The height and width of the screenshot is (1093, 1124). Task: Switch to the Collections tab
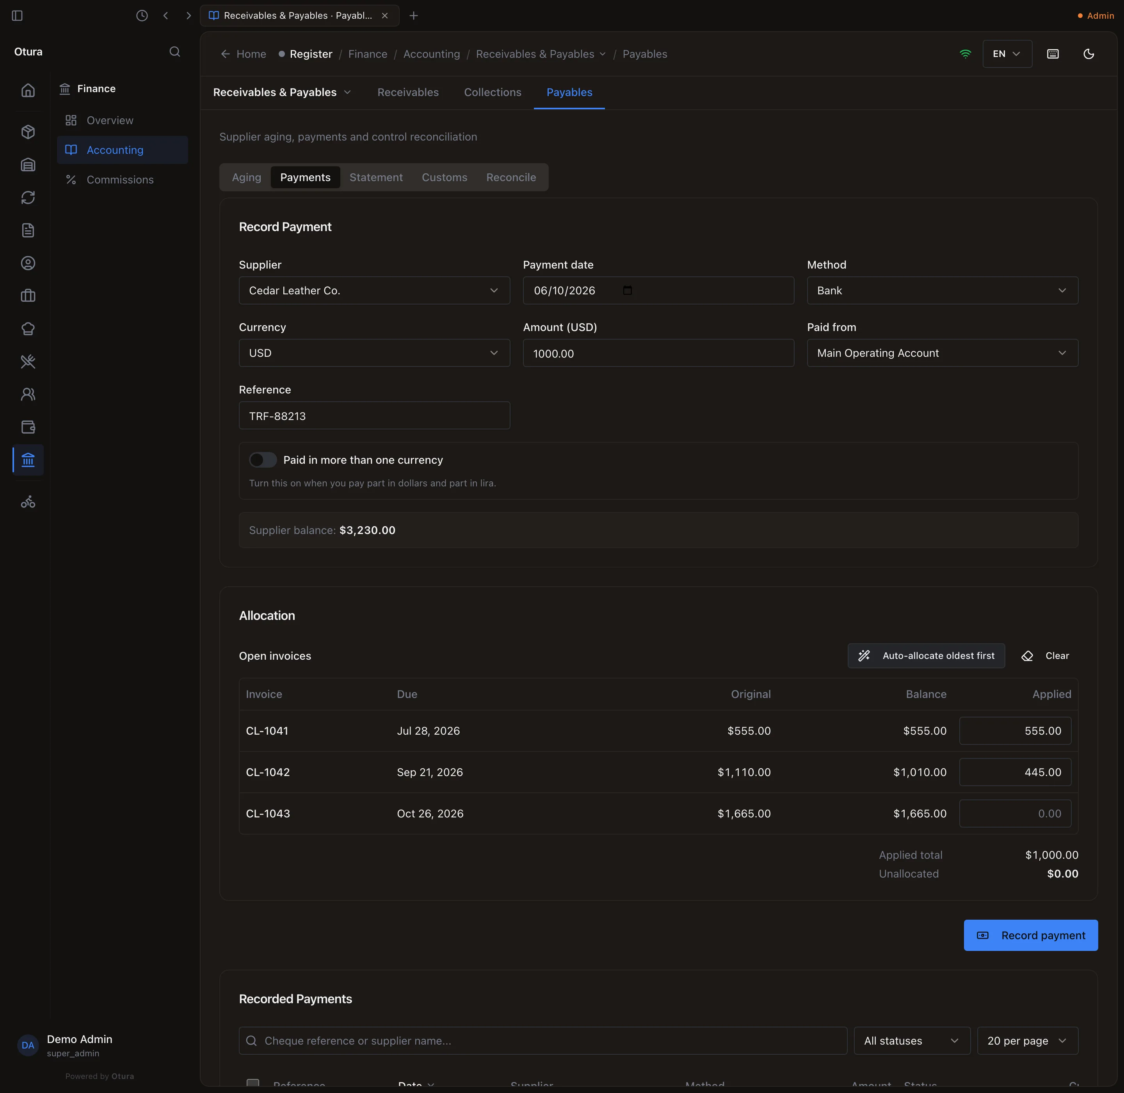[493, 93]
